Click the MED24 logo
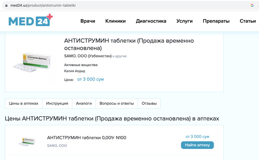This screenshot has width=259, height=160. pyautogui.click(x=30, y=20)
